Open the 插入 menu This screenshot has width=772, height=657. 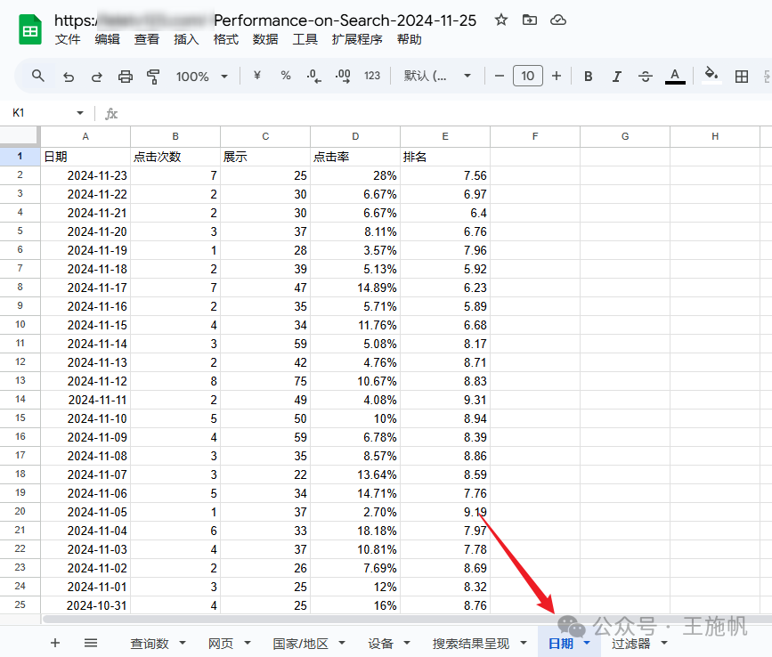[x=186, y=39]
